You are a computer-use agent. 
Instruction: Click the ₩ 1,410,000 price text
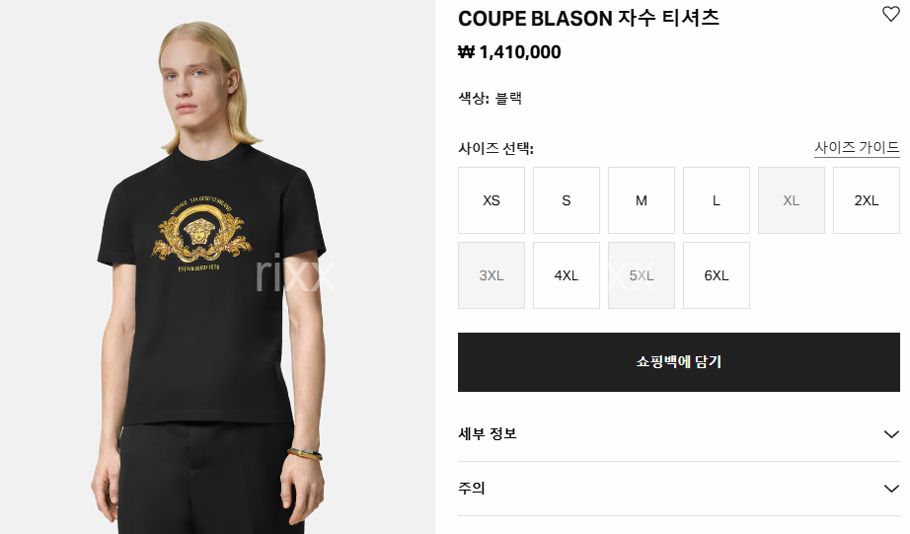click(509, 52)
